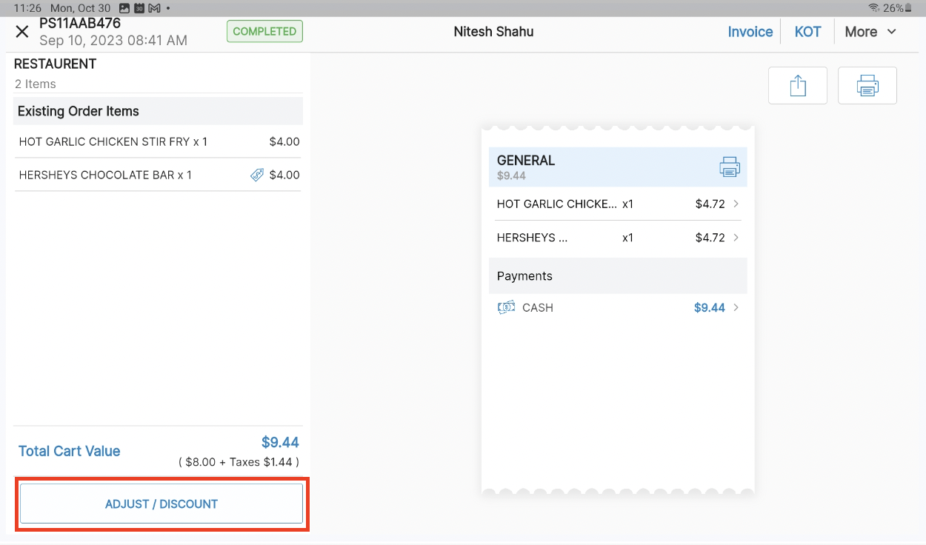
Task: Switch to the KOT tab
Action: pyautogui.click(x=807, y=32)
